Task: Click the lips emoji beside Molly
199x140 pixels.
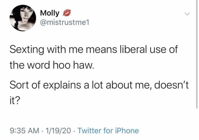Action: click(67, 13)
